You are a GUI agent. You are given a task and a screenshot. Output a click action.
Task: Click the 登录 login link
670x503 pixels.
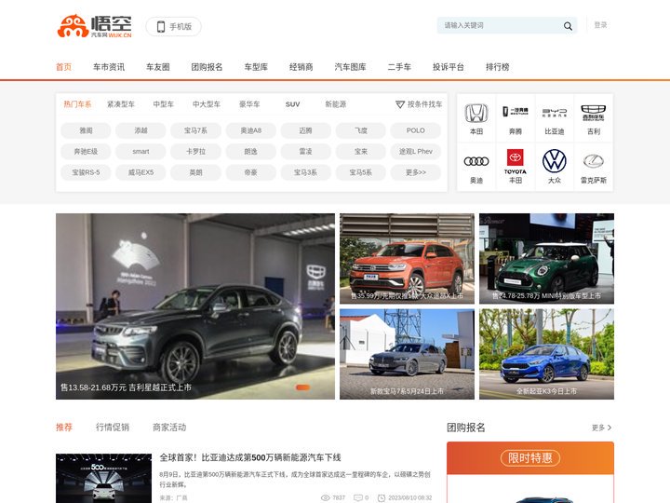600,25
